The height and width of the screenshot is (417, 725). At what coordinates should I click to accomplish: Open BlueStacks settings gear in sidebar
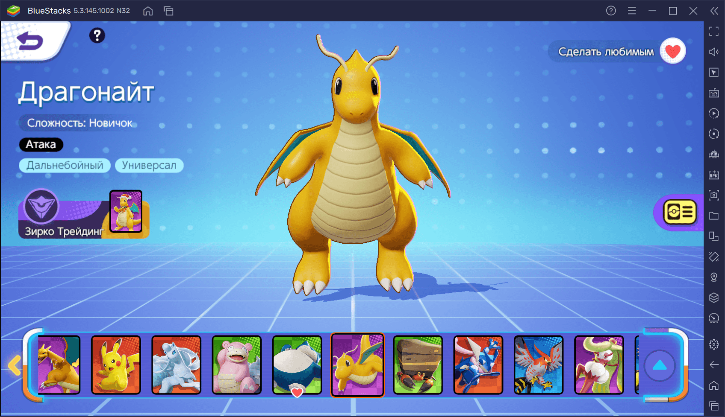pos(714,344)
